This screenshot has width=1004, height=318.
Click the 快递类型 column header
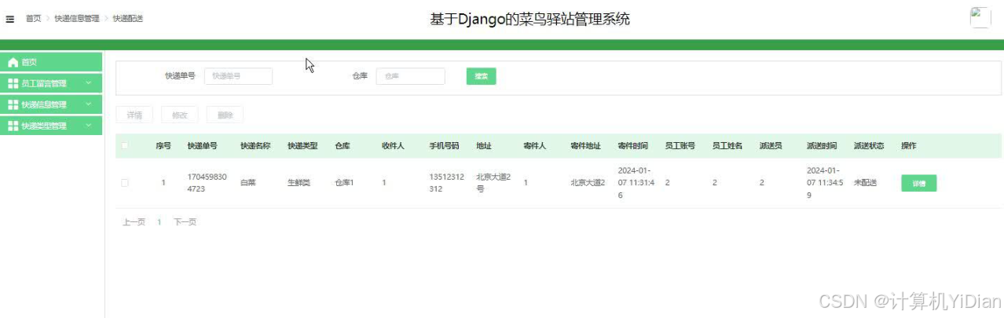click(x=303, y=146)
